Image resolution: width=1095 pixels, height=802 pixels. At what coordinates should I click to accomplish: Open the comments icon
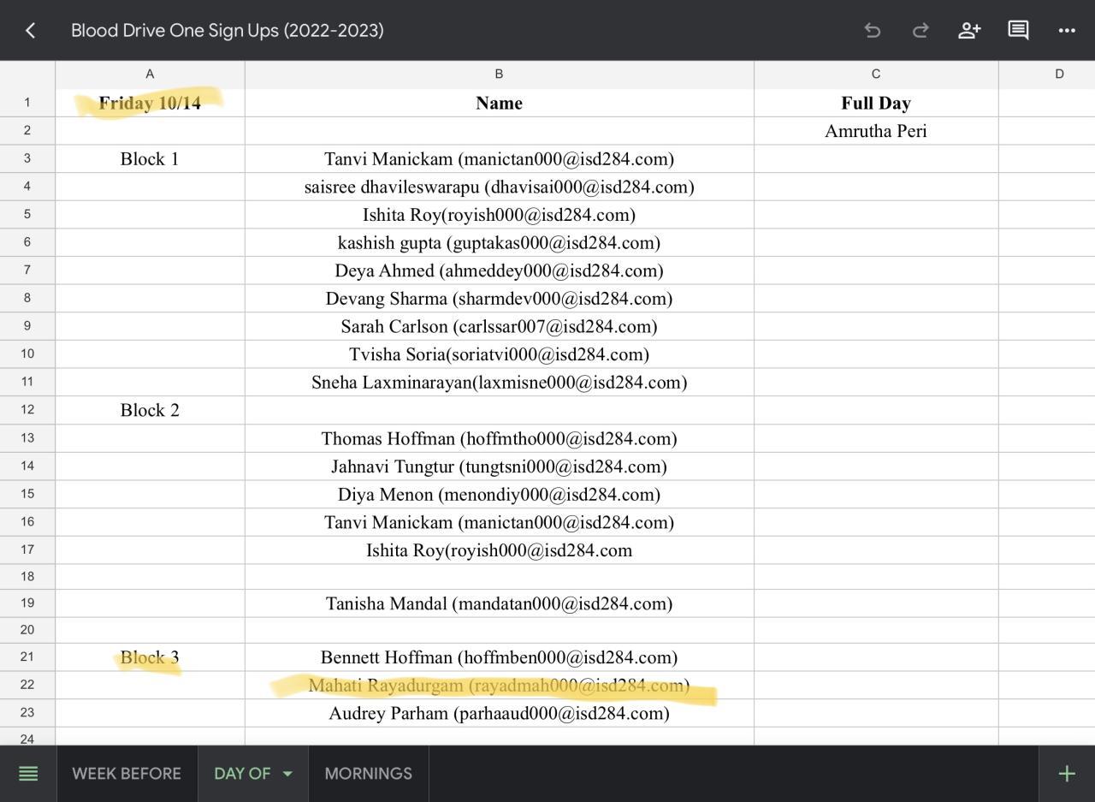point(1018,31)
